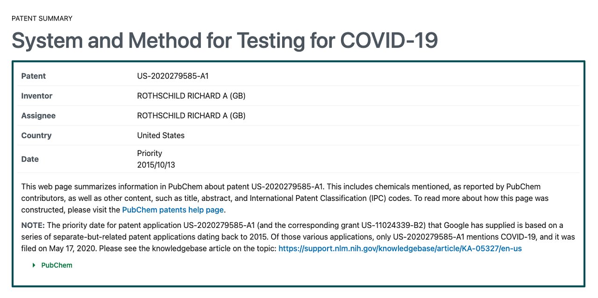Expand the PubChem disclosure triangle
Screen dimensions: 598x298
tap(34, 265)
